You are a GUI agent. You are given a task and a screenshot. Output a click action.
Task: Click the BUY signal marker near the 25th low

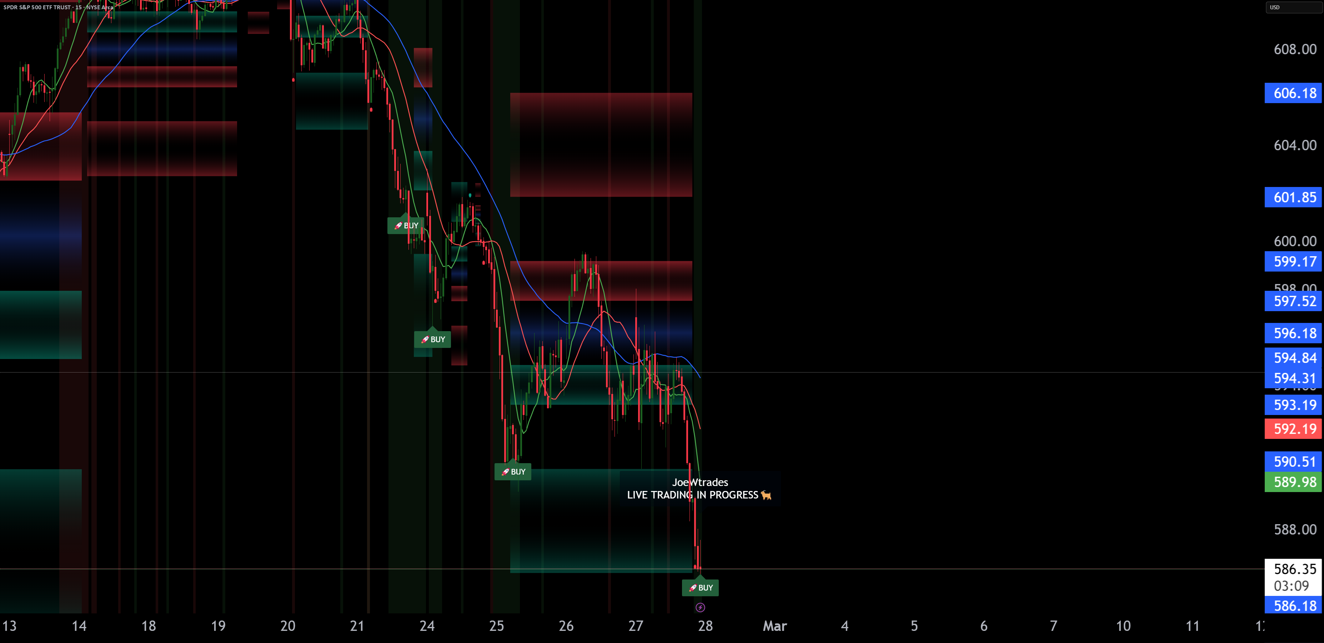tap(513, 471)
